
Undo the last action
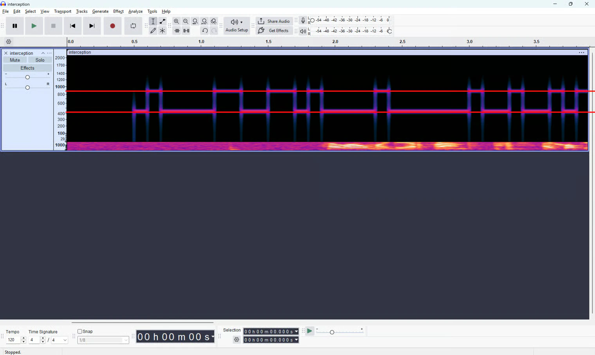tap(205, 31)
